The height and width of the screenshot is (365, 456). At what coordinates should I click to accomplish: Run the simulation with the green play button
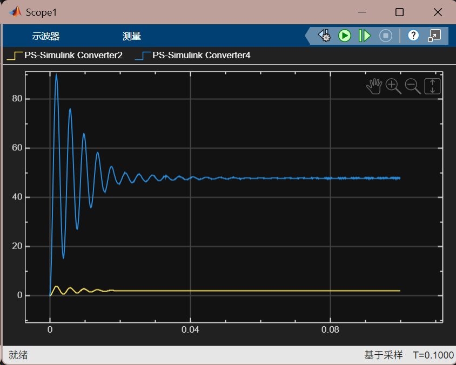pyautogui.click(x=345, y=36)
